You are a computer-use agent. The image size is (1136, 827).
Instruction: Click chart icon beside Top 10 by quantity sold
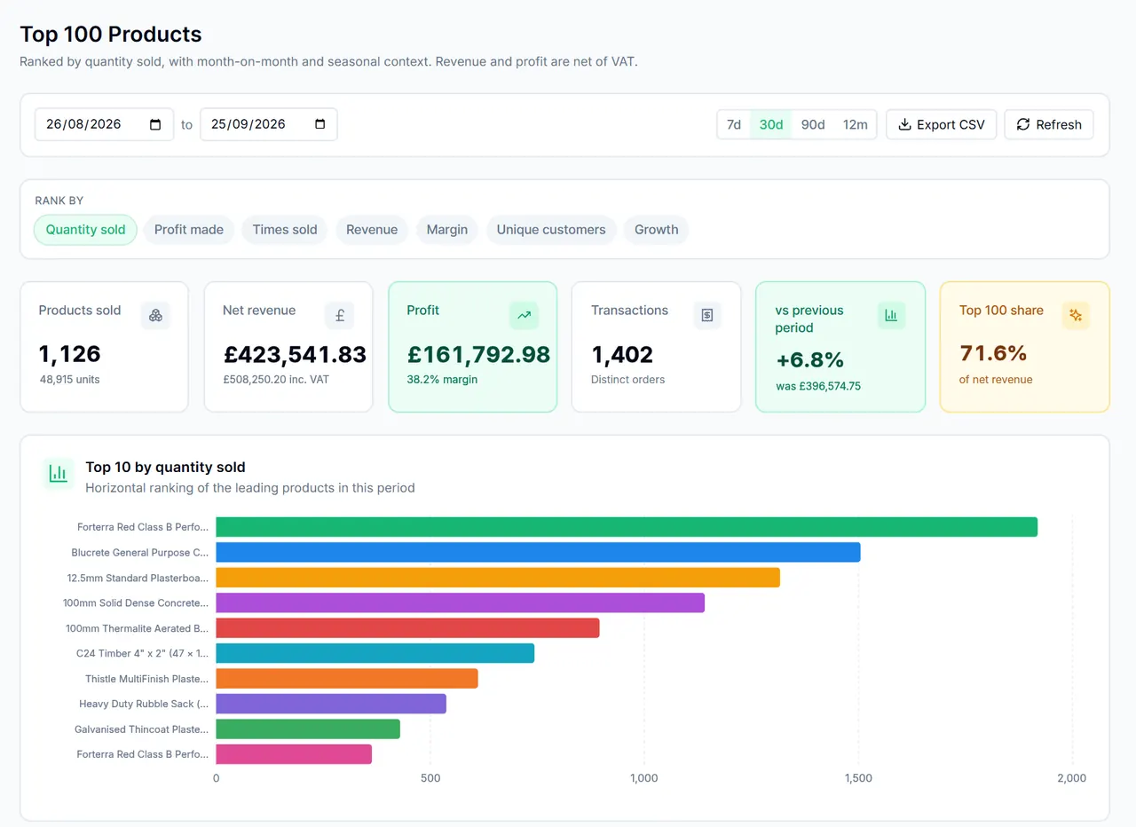click(x=59, y=474)
